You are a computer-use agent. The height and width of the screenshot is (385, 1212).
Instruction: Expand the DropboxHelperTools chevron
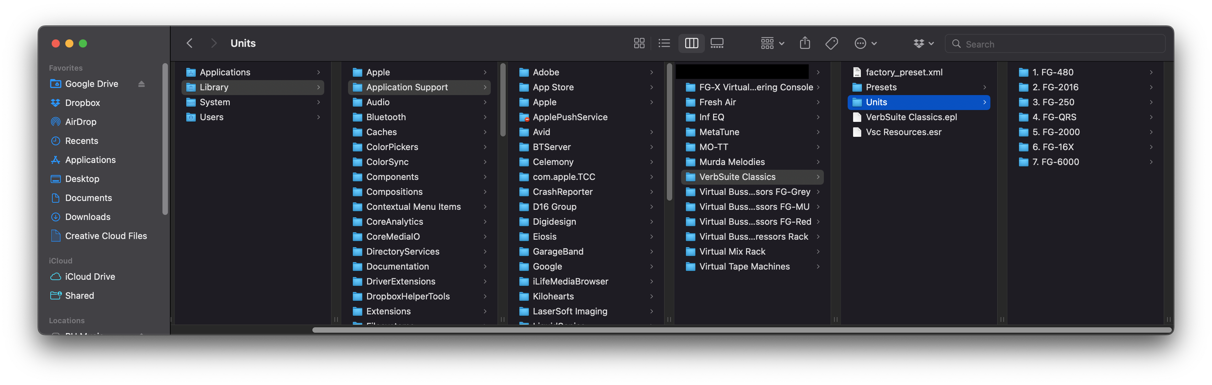485,297
